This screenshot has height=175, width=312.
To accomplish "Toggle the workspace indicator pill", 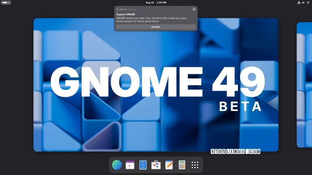I will point(6,2).
